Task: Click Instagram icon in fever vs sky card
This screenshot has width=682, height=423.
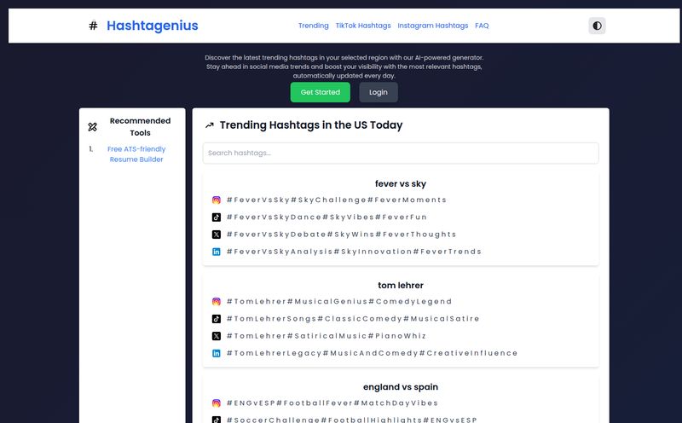Action: [x=217, y=200]
